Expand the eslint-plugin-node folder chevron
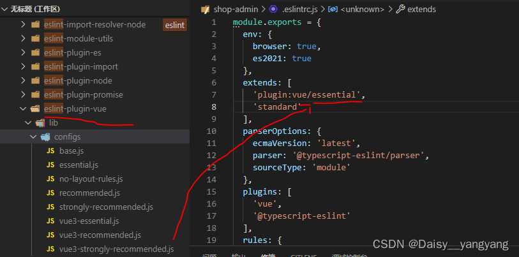 point(23,81)
